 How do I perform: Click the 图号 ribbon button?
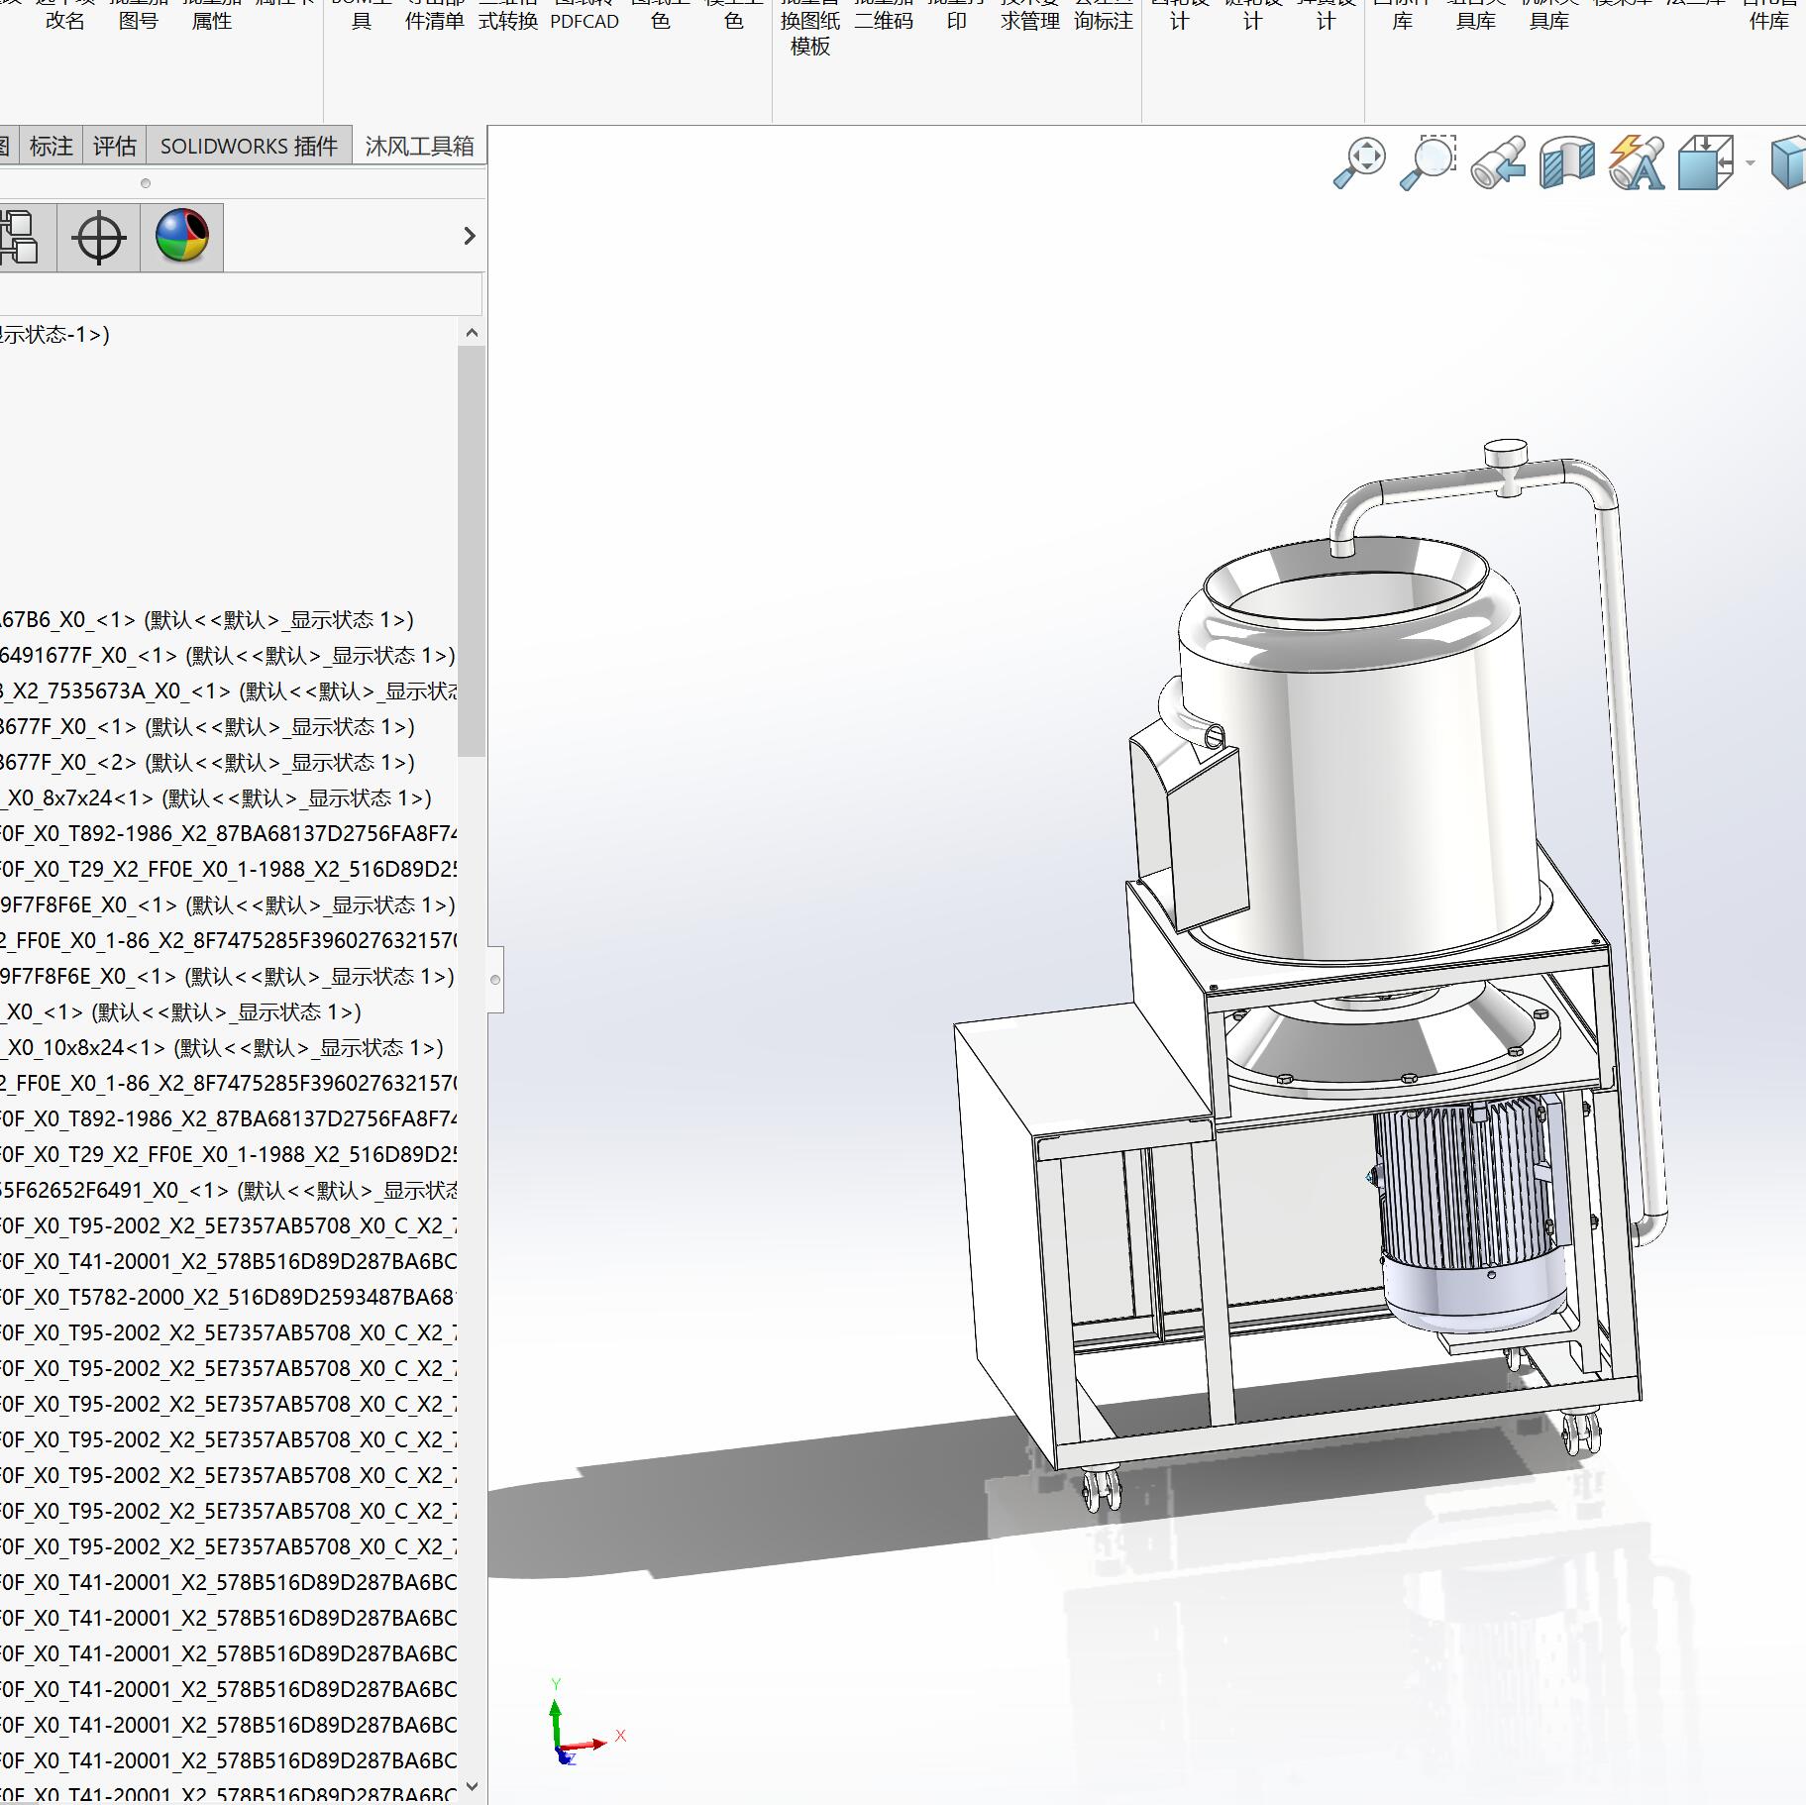[139, 15]
